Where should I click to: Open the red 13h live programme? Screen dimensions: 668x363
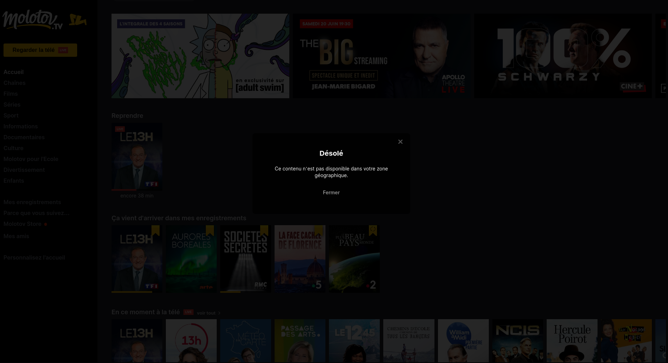(x=191, y=341)
